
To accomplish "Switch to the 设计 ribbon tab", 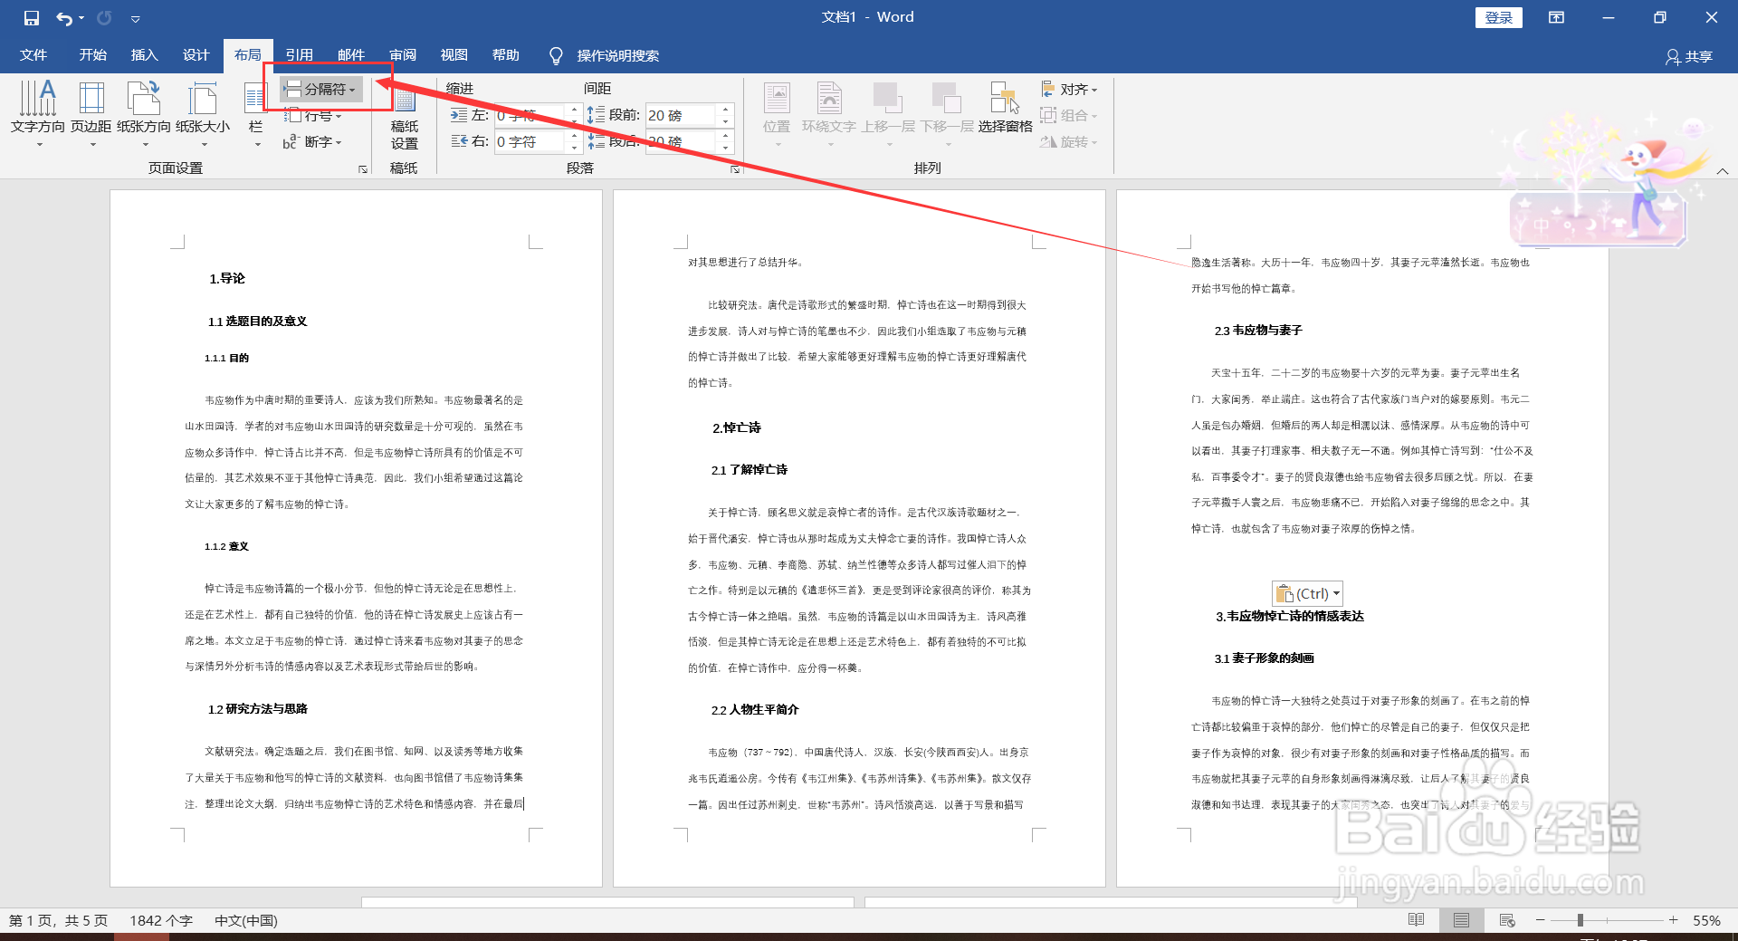I will pyautogui.click(x=196, y=55).
